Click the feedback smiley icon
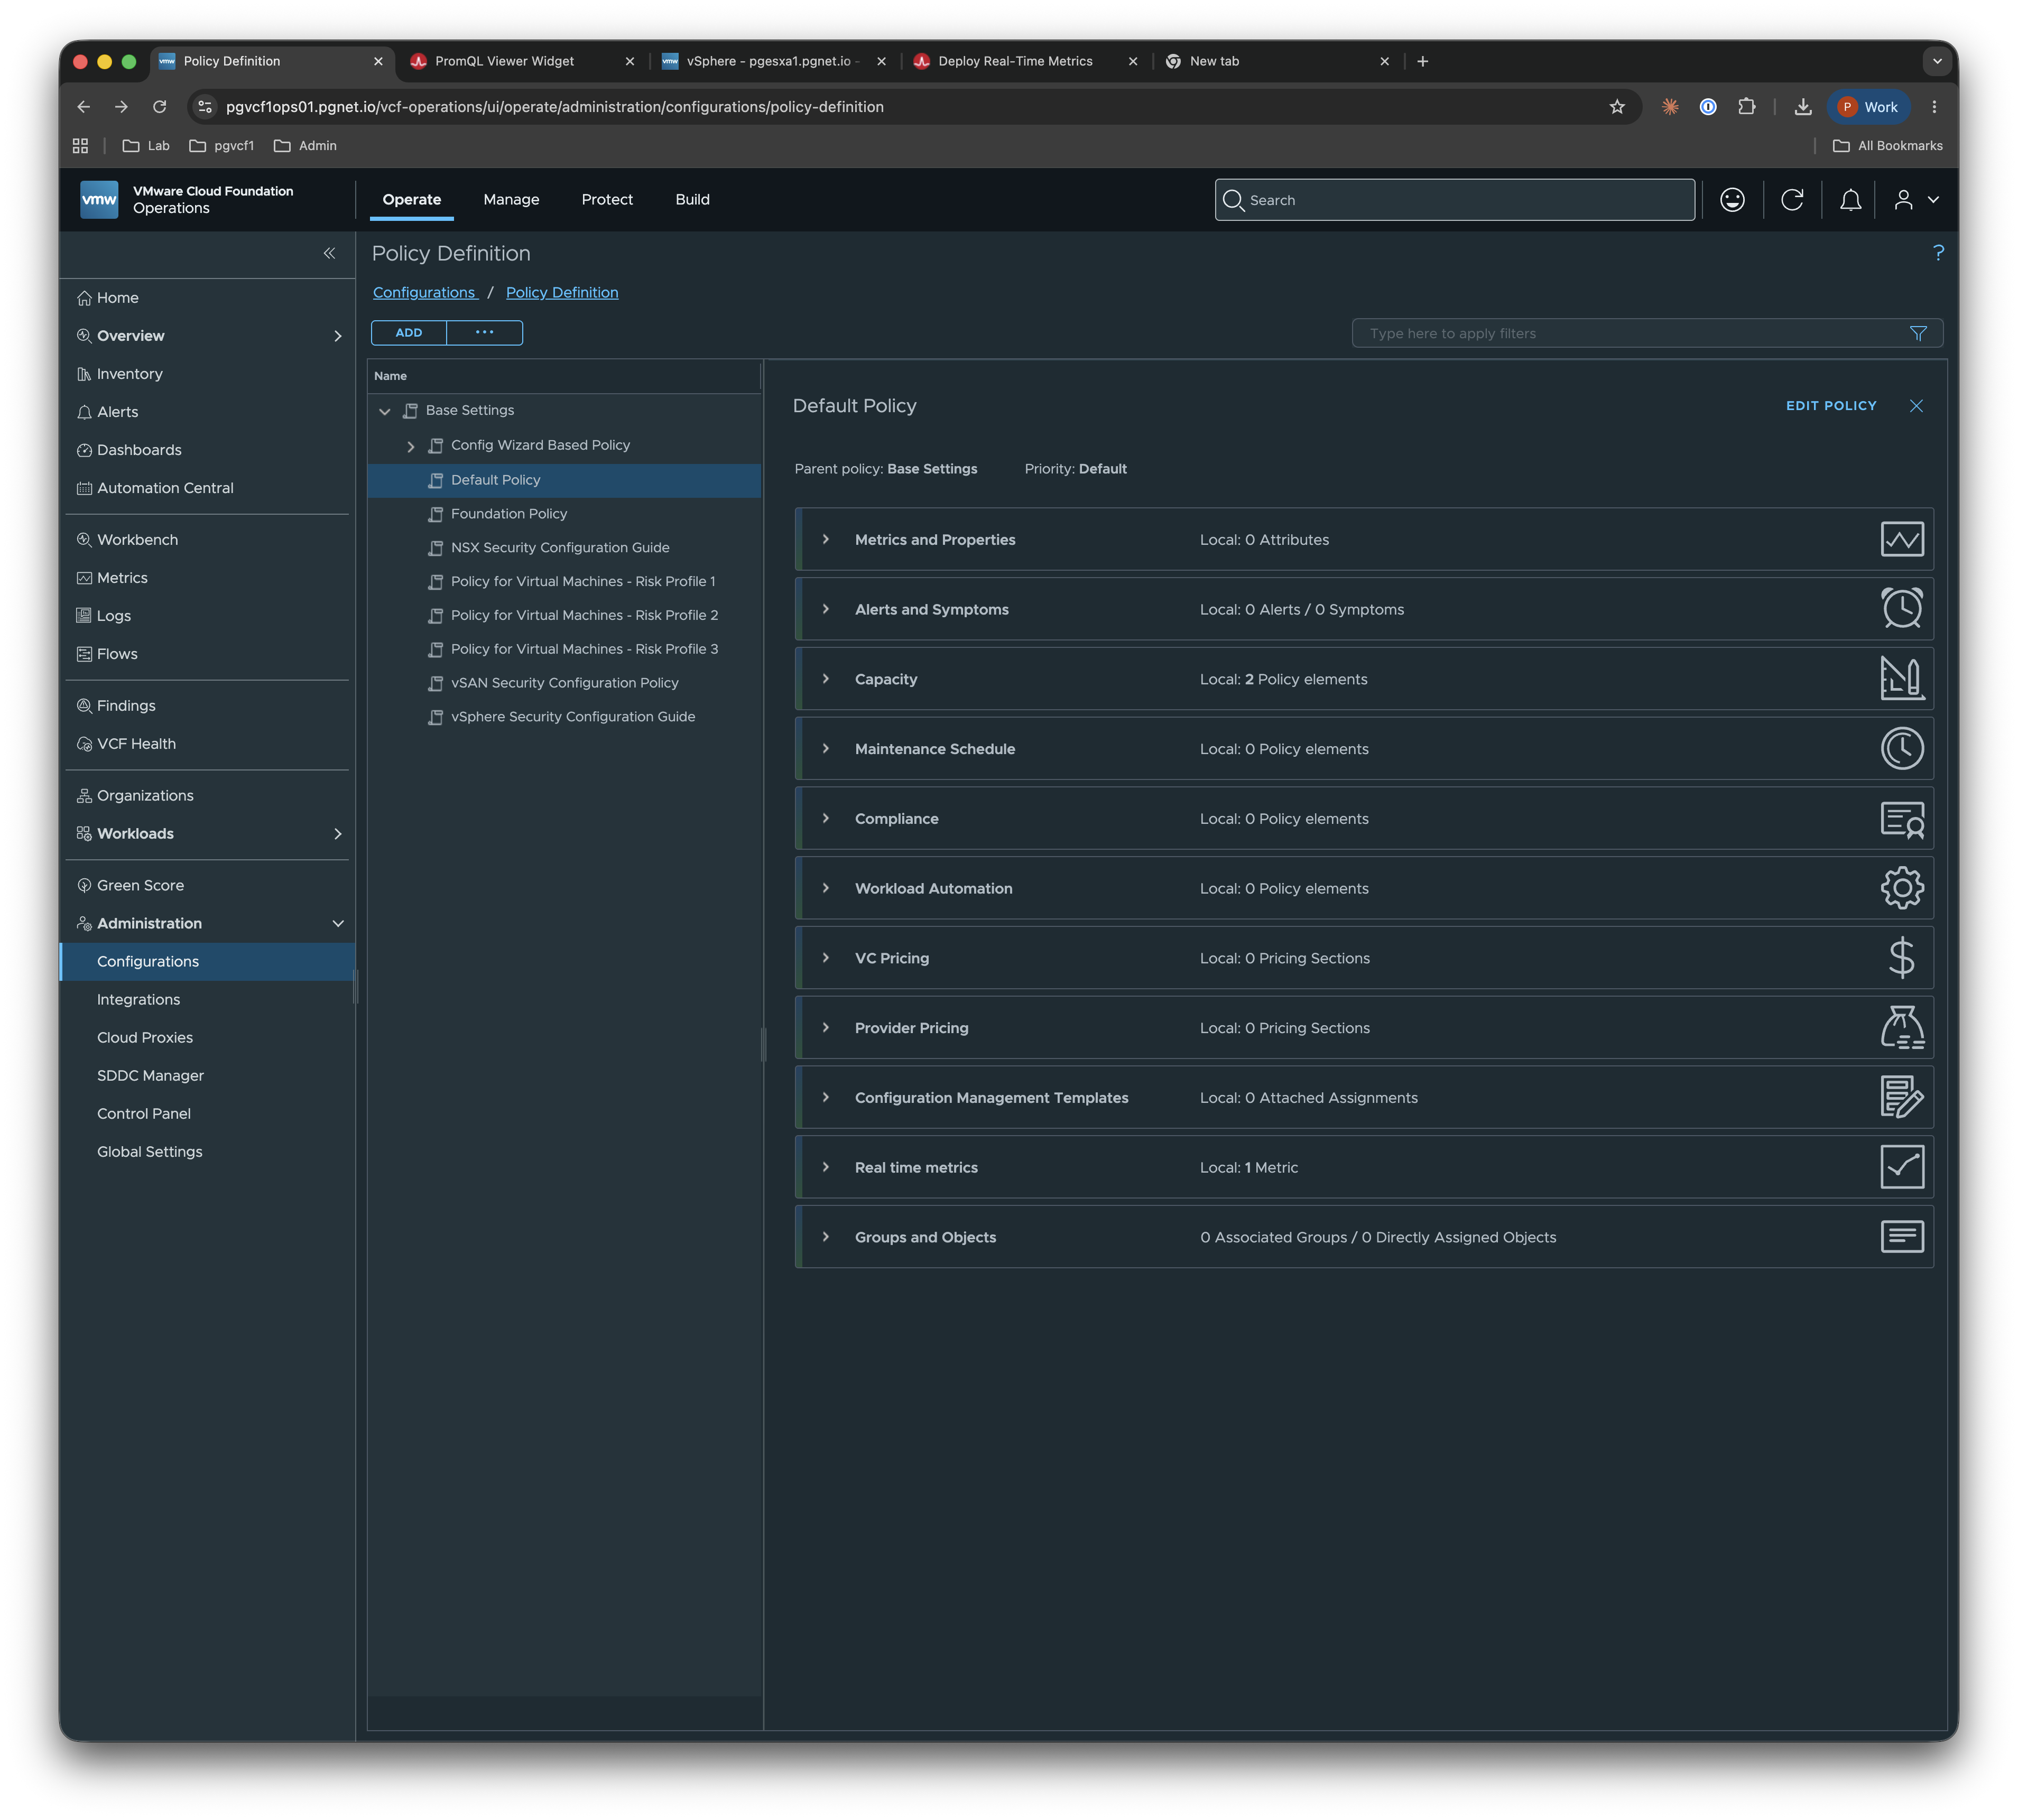The height and width of the screenshot is (1820, 2018). [1732, 200]
